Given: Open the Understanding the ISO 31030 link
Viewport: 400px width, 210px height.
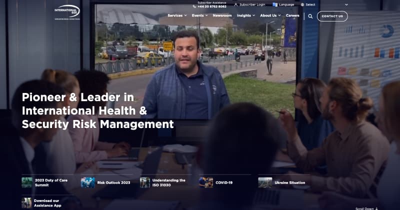Looking at the screenshot, I should (x=168, y=182).
